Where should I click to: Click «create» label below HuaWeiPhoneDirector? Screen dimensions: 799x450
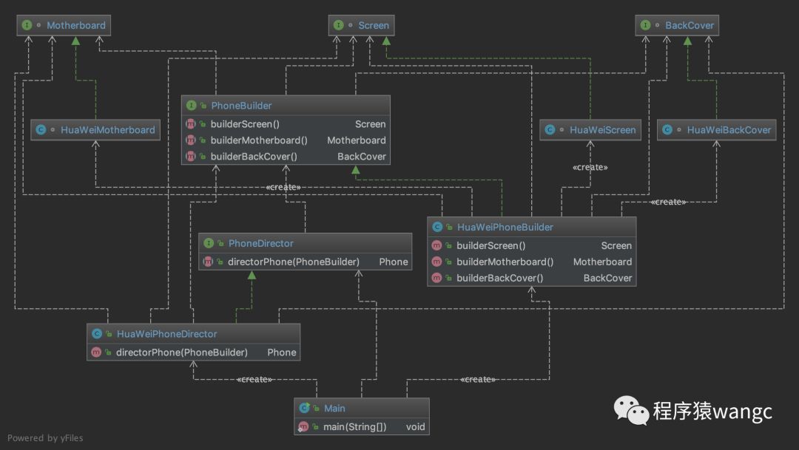coord(254,379)
